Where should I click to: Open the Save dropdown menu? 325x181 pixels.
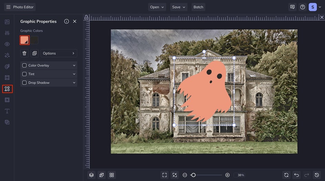tap(179, 7)
